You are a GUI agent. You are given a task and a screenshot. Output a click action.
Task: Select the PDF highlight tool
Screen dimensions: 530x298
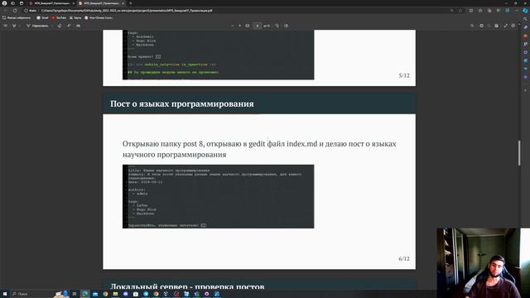(14, 26)
